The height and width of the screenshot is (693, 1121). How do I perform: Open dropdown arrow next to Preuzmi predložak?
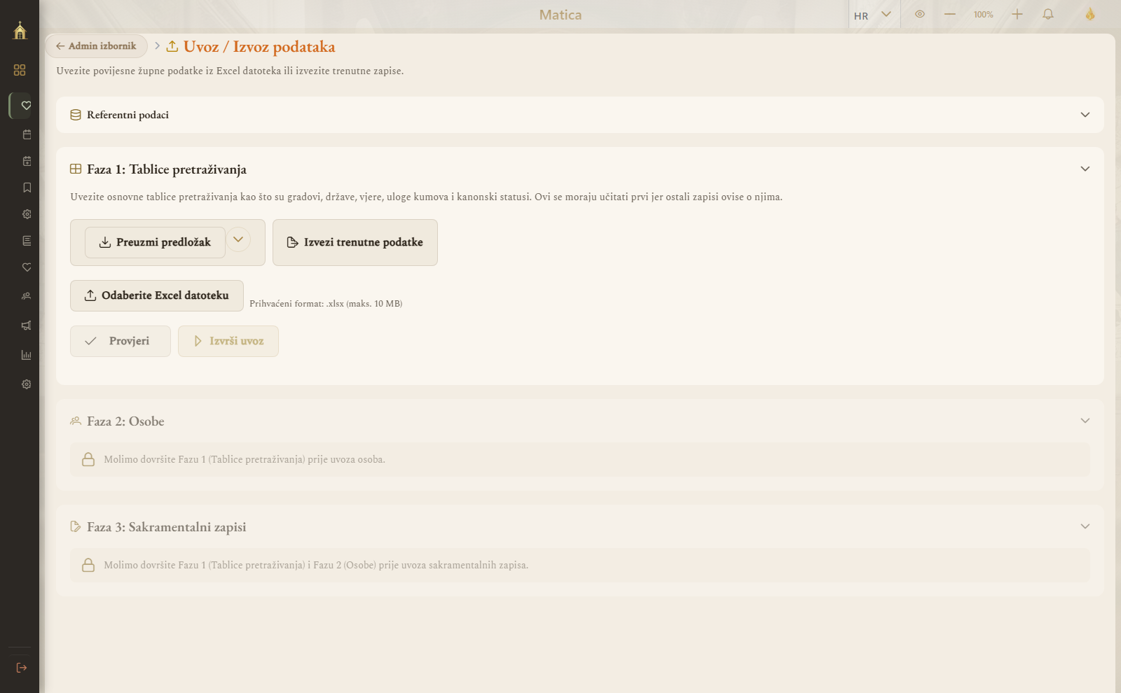click(238, 239)
